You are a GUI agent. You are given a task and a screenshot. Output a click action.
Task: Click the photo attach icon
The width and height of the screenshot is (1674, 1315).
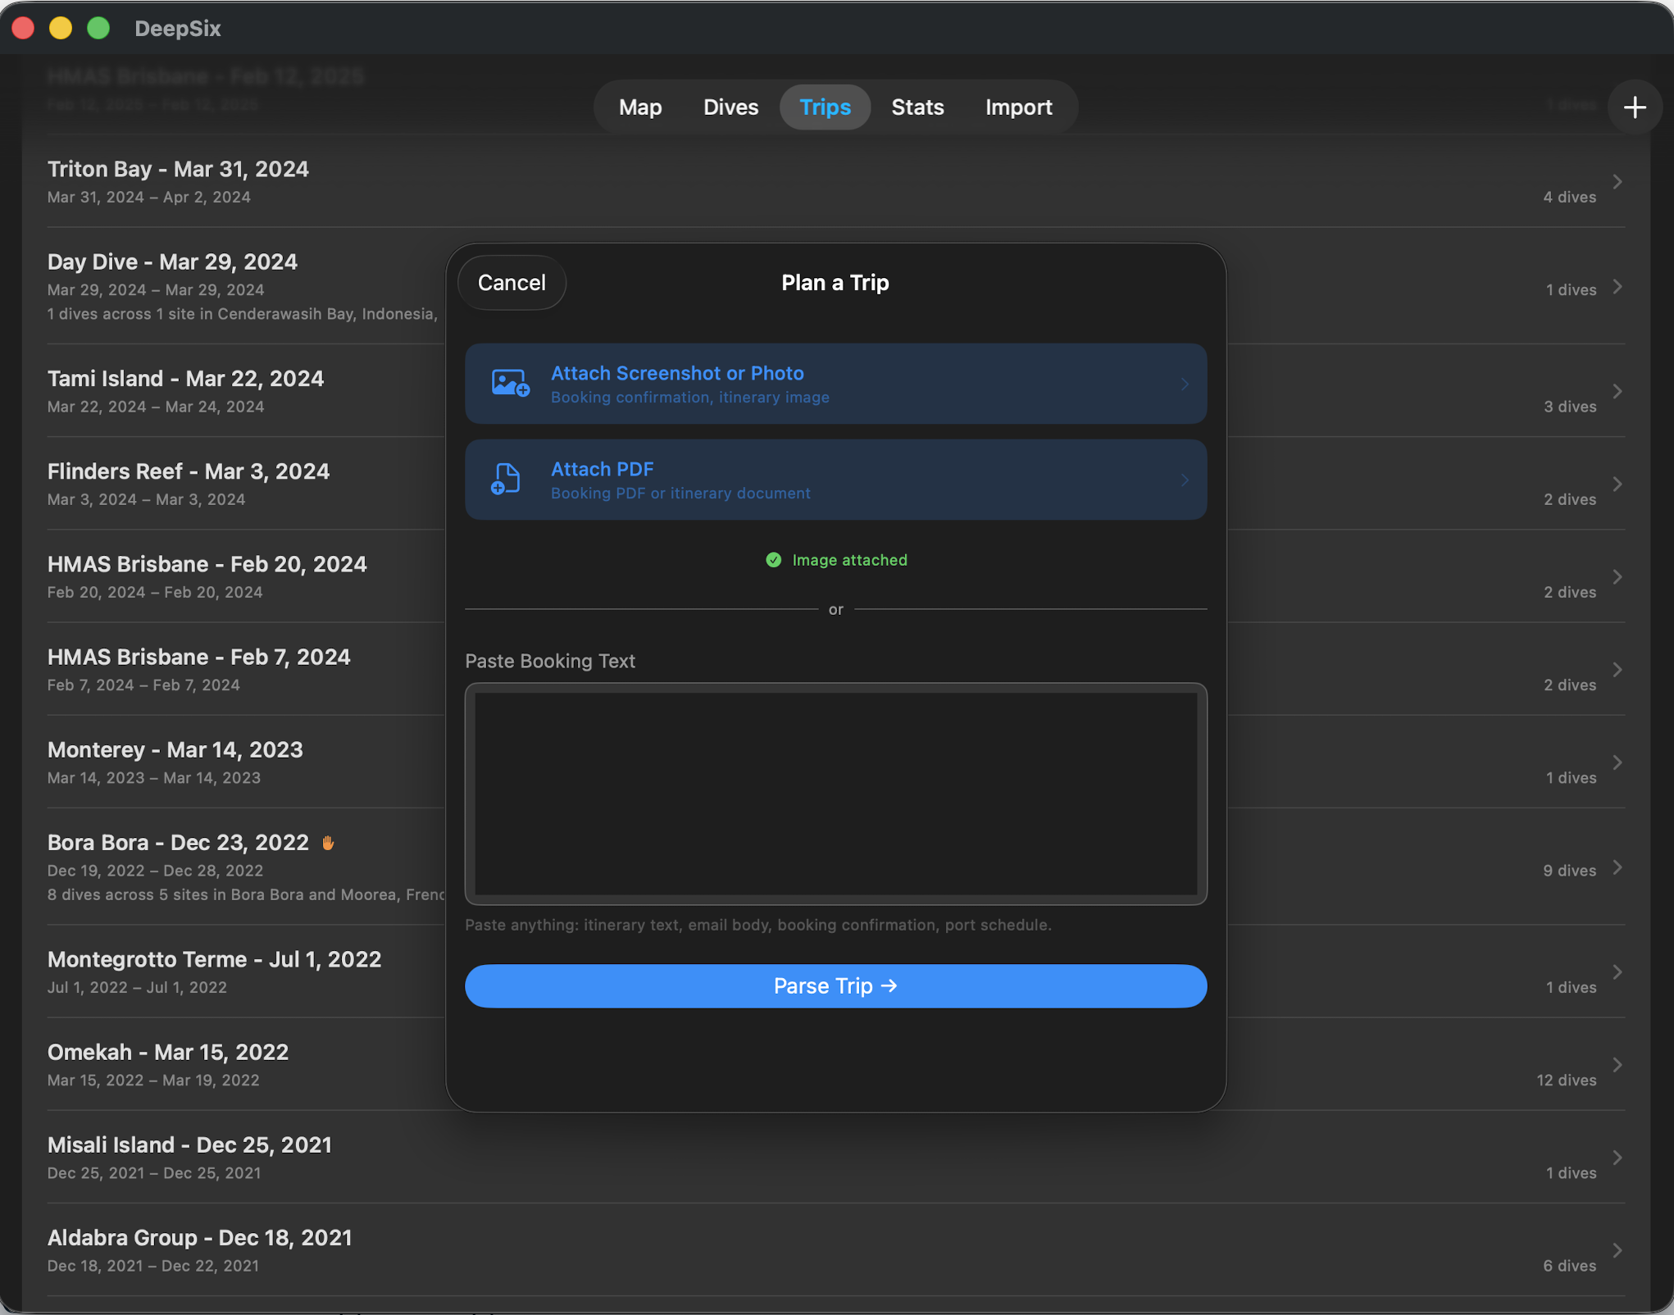click(x=510, y=383)
